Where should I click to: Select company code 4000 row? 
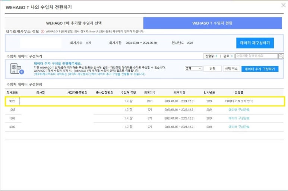(x=145, y=127)
